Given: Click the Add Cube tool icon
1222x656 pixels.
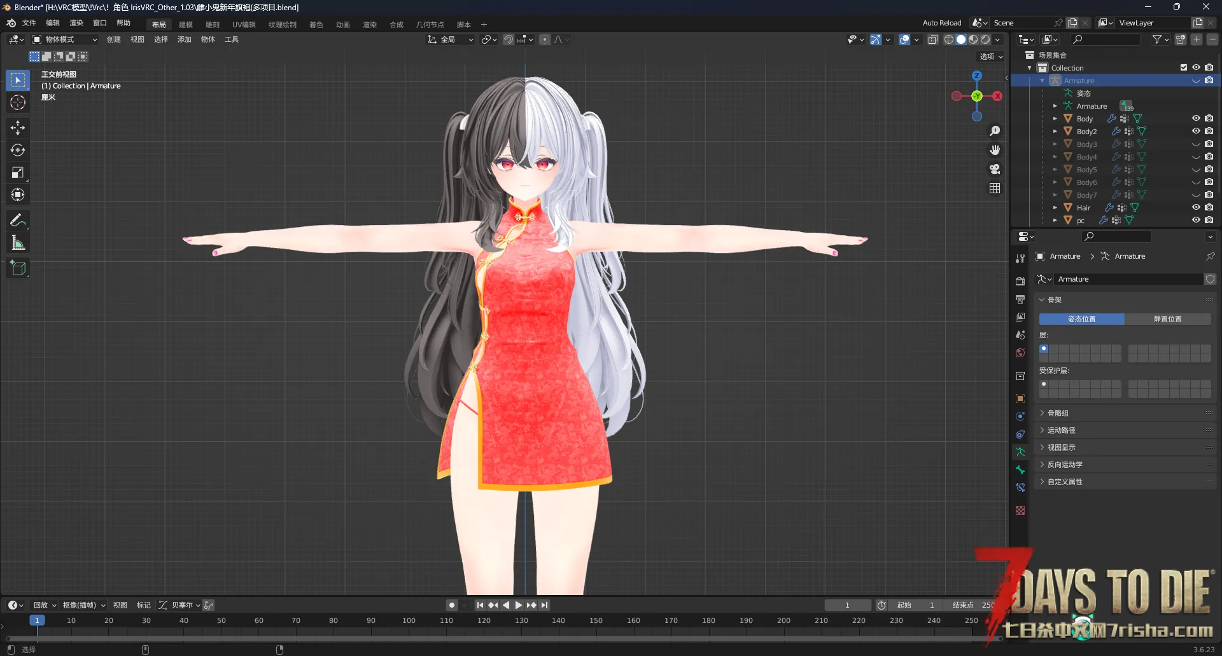Looking at the screenshot, I should coord(18,268).
